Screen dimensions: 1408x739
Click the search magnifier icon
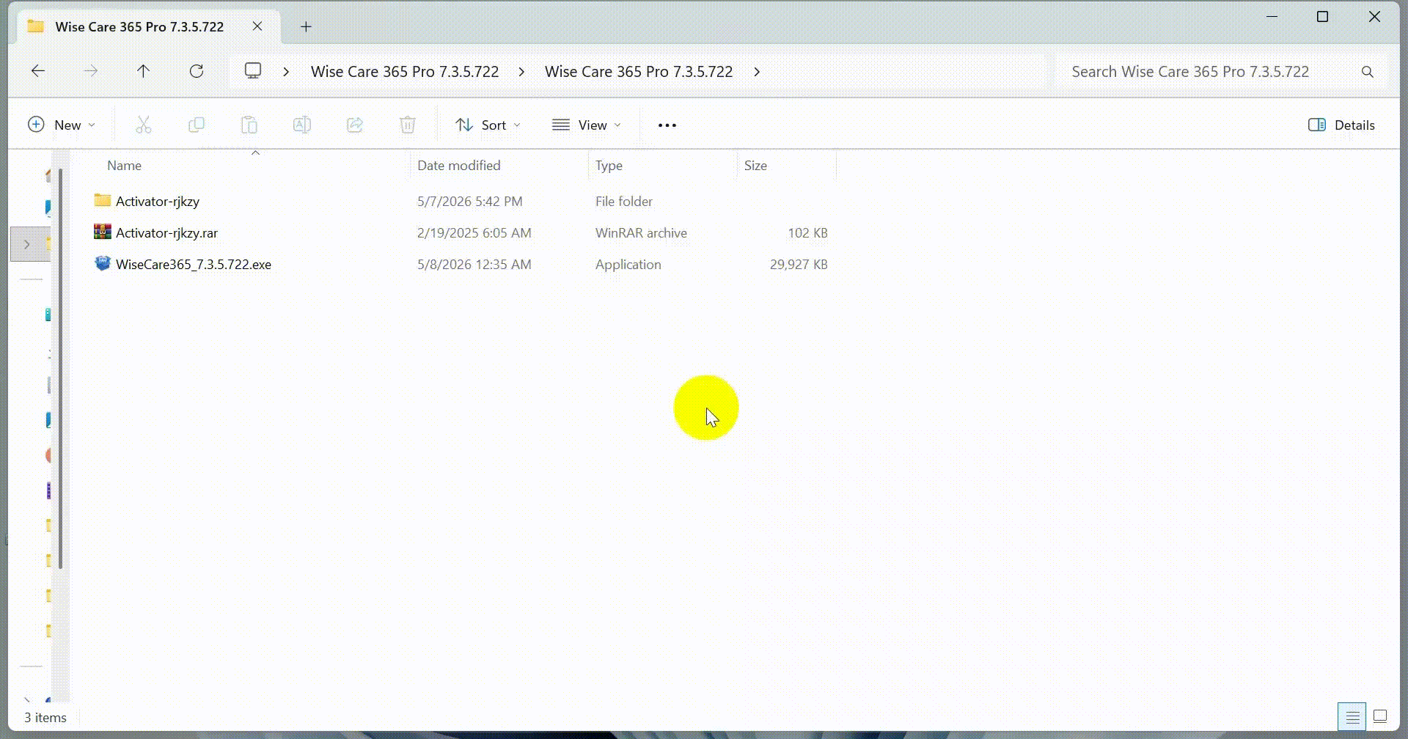pos(1368,72)
